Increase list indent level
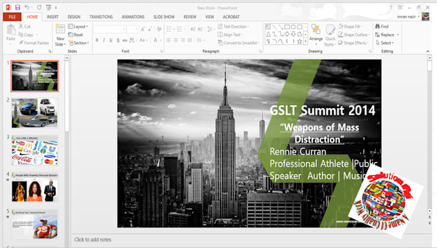Image resolution: width=437 pixels, height=248 pixels. 200,30
